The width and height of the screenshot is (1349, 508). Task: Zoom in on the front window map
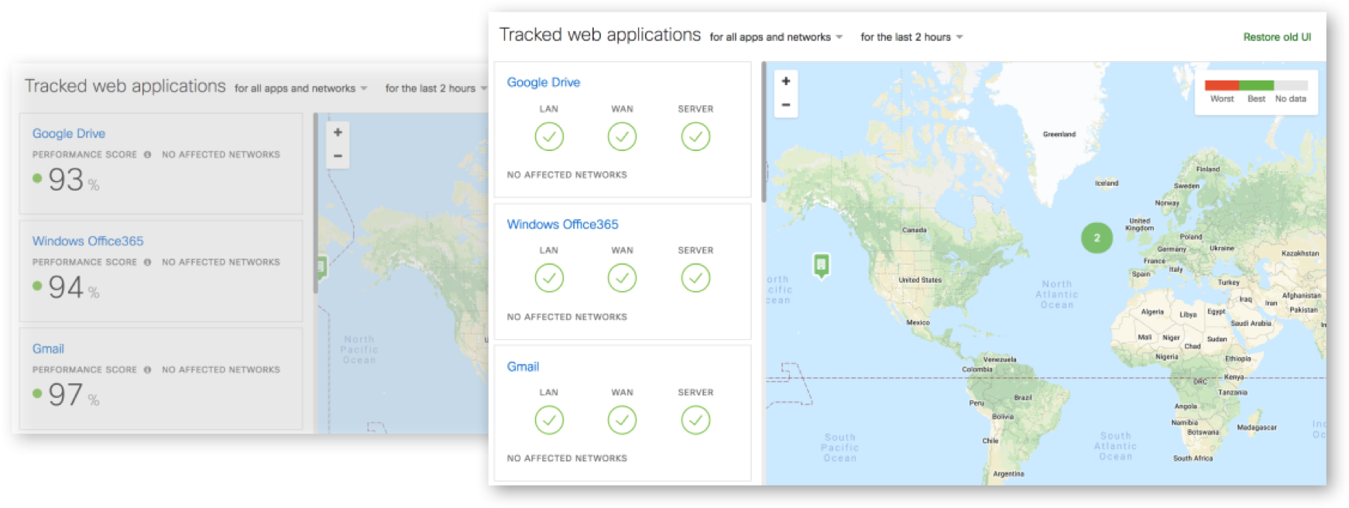tap(786, 81)
